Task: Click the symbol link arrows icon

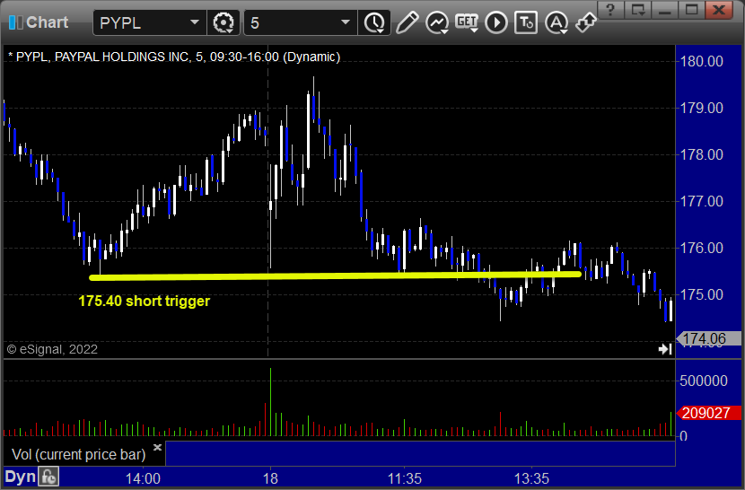Action: pyautogui.click(x=585, y=22)
